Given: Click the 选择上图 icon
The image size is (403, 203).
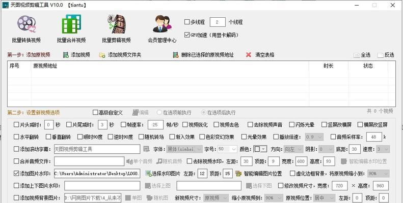Looking at the screenshot, I should click(148, 186).
